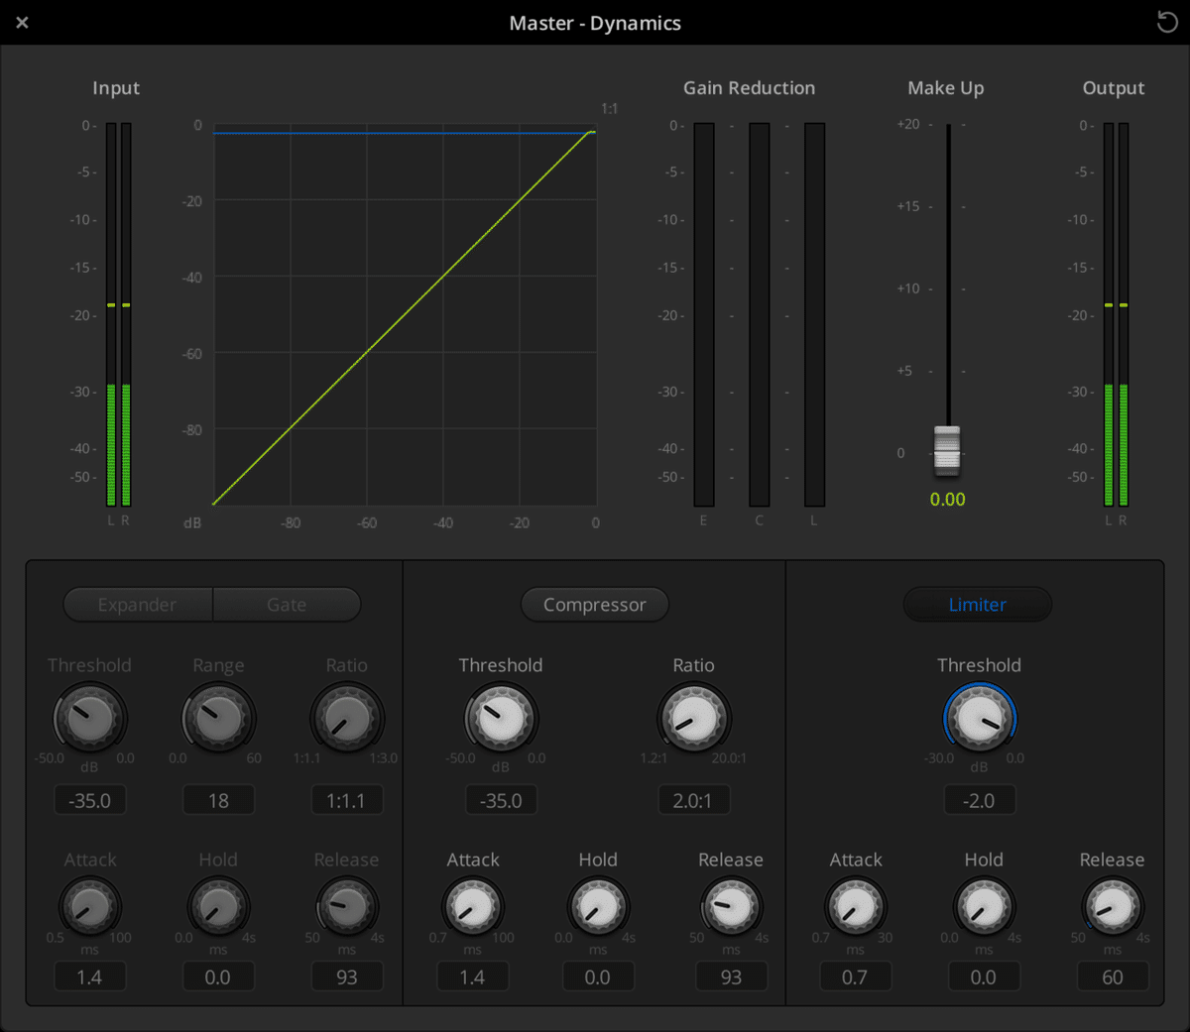Image resolution: width=1190 pixels, height=1032 pixels.
Task: Select Expander Release field showing 93
Action: pos(347,976)
